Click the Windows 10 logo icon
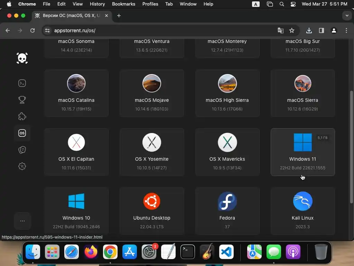This screenshot has height=266, width=354. [76, 201]
